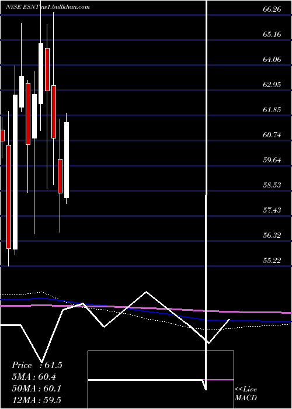The image size is (292, 409).
Task: Click the 5MA : 60.4 readout
Action: [x=34, y=377]
